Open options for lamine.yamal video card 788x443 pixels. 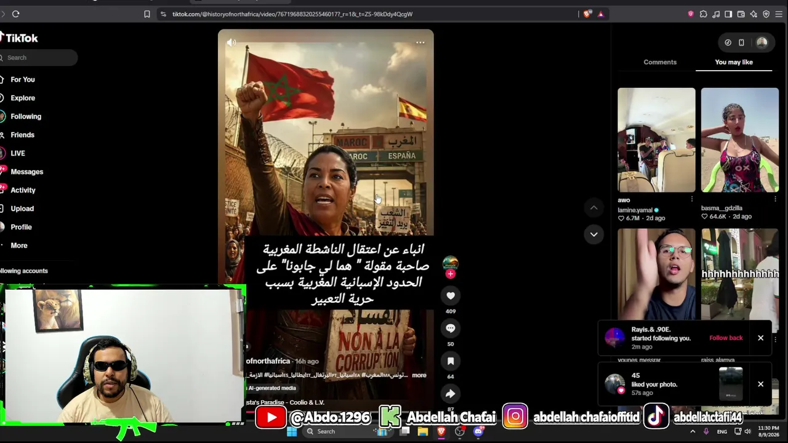(x=691, y=199)
